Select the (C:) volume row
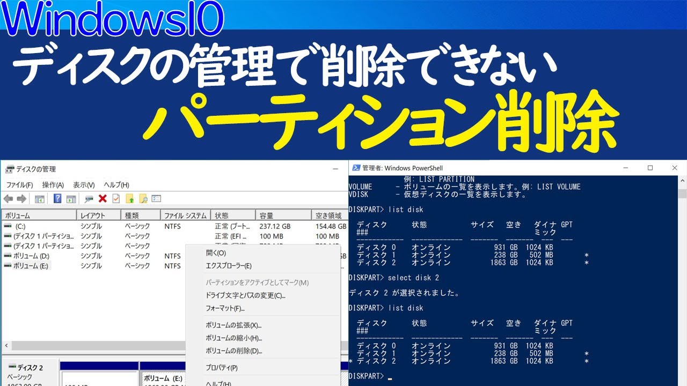Viewport: 687px width, 386px height. click(174, 226)
